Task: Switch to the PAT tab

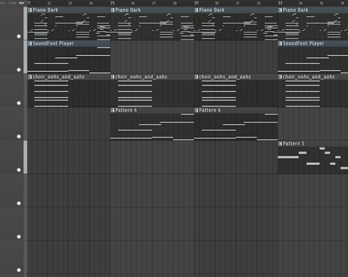Action: (21, 3)
